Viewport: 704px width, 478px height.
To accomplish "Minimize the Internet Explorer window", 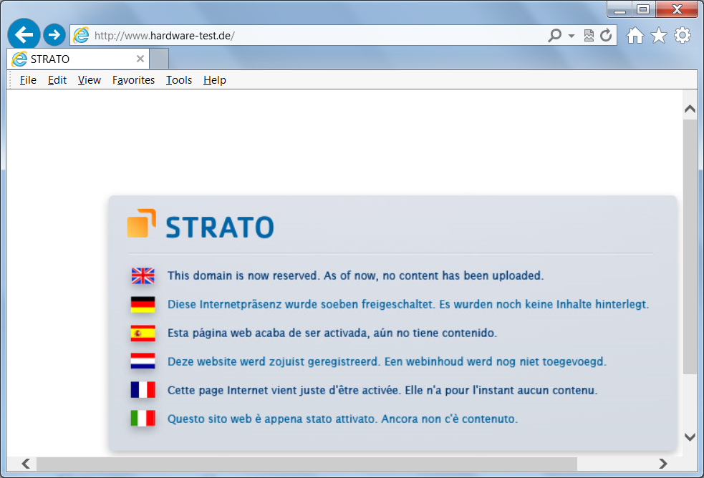I will [x=619, y=9].
